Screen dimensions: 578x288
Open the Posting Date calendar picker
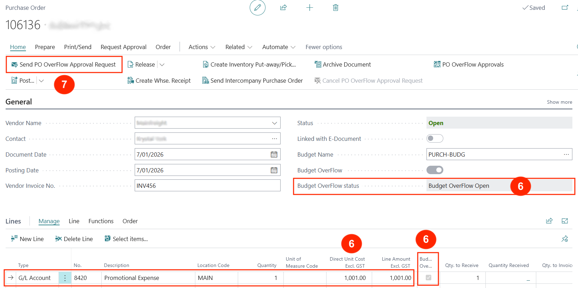274,170
